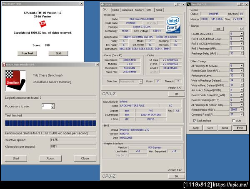Toggle the Lock mchbar checkbox

(194, 121)
